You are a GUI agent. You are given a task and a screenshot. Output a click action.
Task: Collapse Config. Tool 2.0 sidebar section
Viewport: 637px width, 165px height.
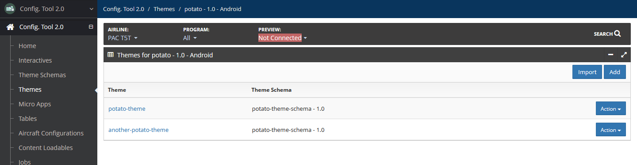[91, 27]
